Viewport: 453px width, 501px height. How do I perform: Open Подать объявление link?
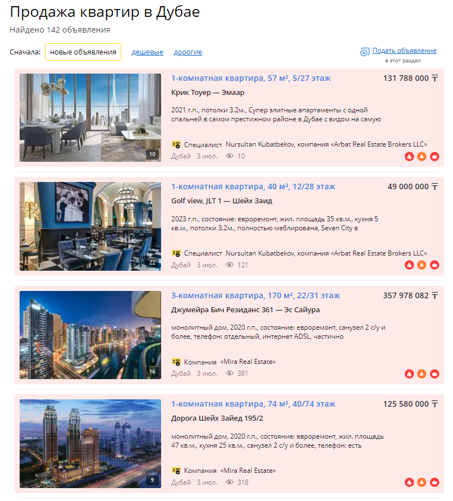coord(404,51)
